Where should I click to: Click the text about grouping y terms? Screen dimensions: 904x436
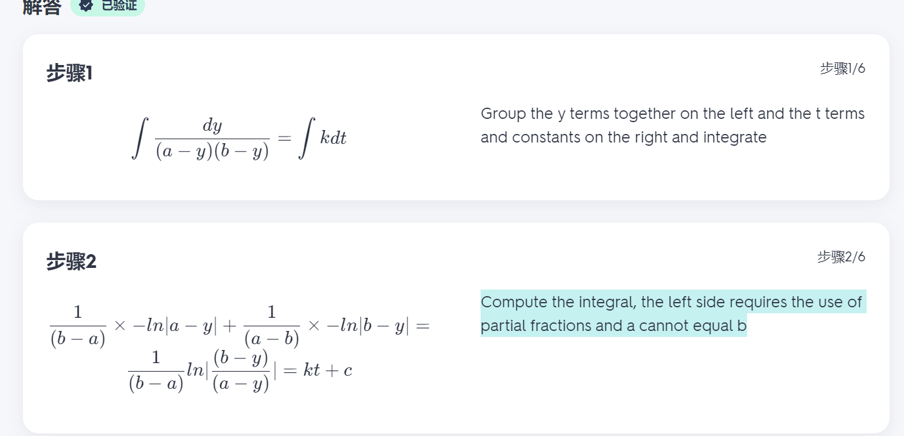tap(672, 125)
